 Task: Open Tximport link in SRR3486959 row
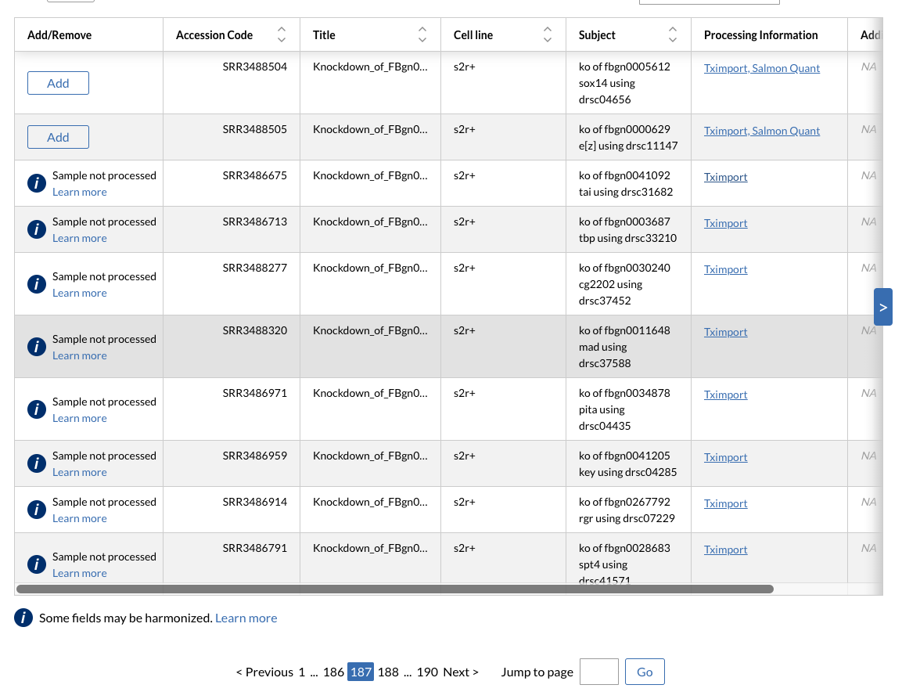(725, 457)
